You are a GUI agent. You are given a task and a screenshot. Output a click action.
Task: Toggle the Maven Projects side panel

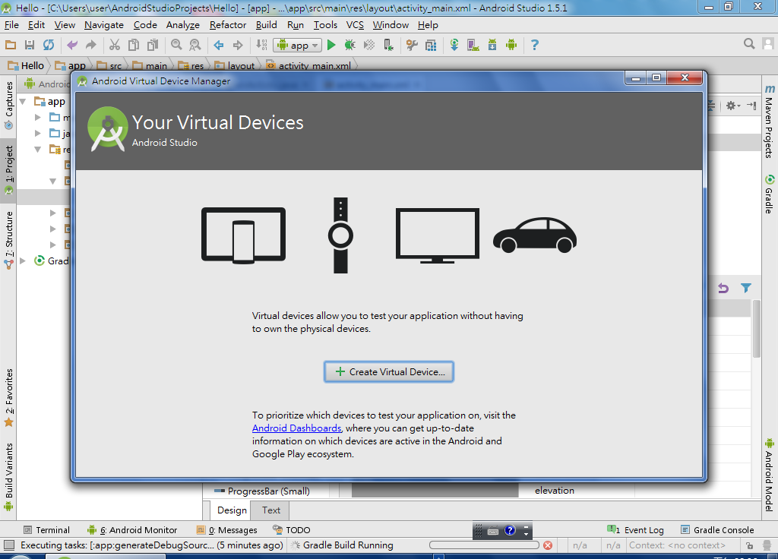point(769,122)
